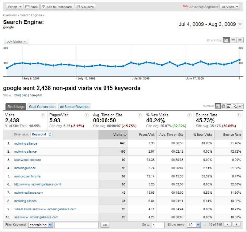The width and height of the screenshot is (247, 232).
Task: Expand the date range selector arrow
Action: [x=240, y=24]
